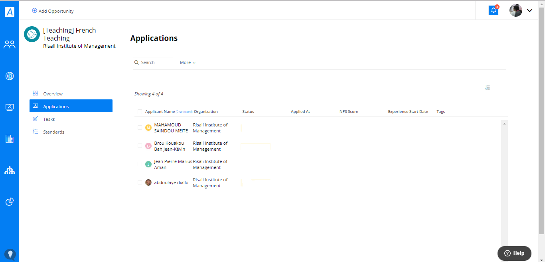Select the Applications tab
545x262 pixels.
coord(71,107)
